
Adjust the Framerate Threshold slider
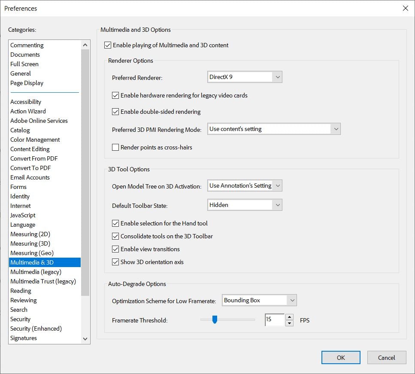coord(215,319)
